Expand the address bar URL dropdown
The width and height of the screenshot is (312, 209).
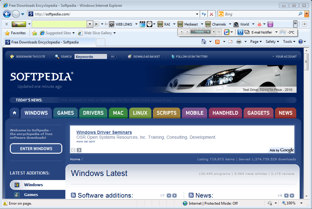point(197,14)
